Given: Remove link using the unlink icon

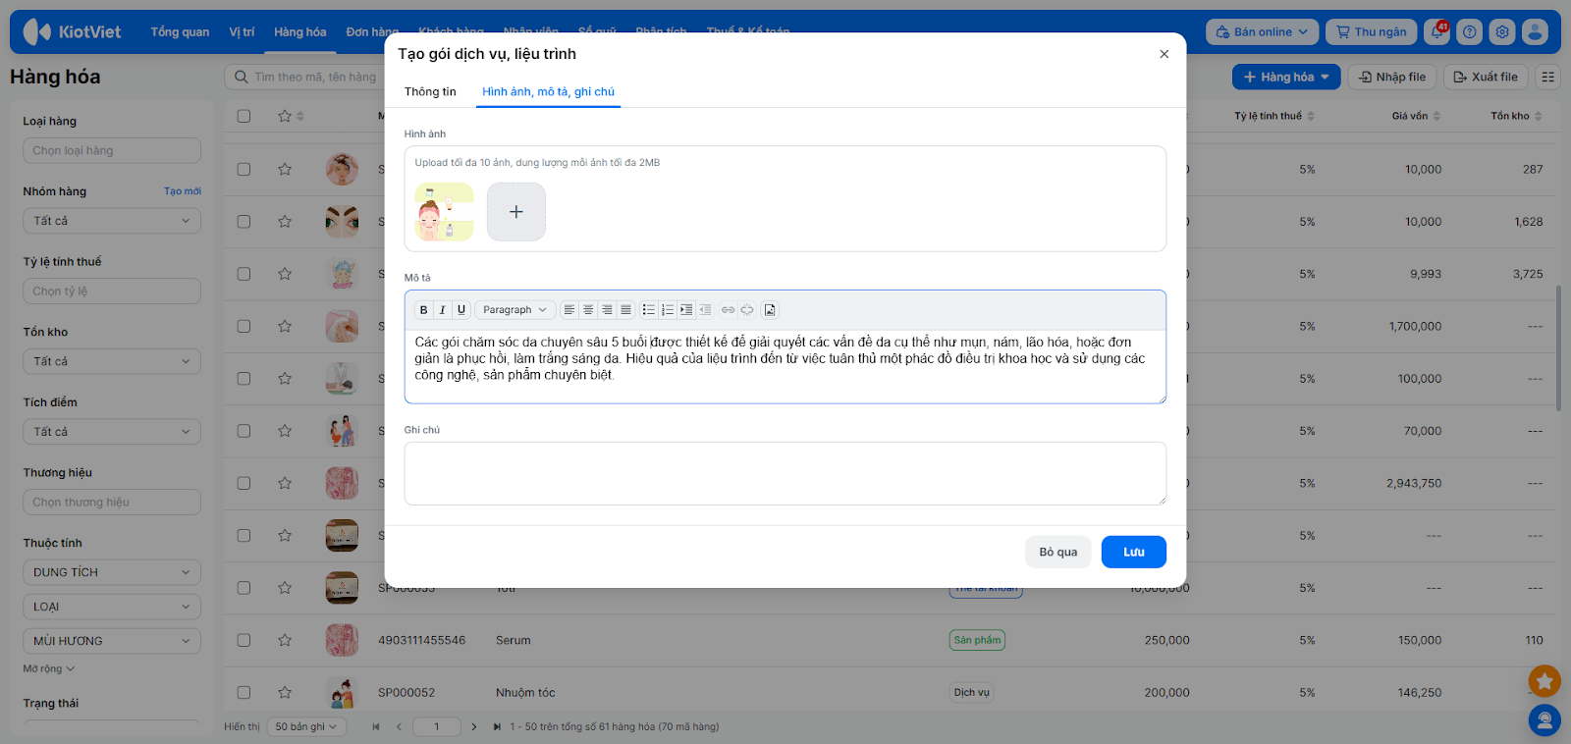Looking at the screenshot, I should pos(747,310).
